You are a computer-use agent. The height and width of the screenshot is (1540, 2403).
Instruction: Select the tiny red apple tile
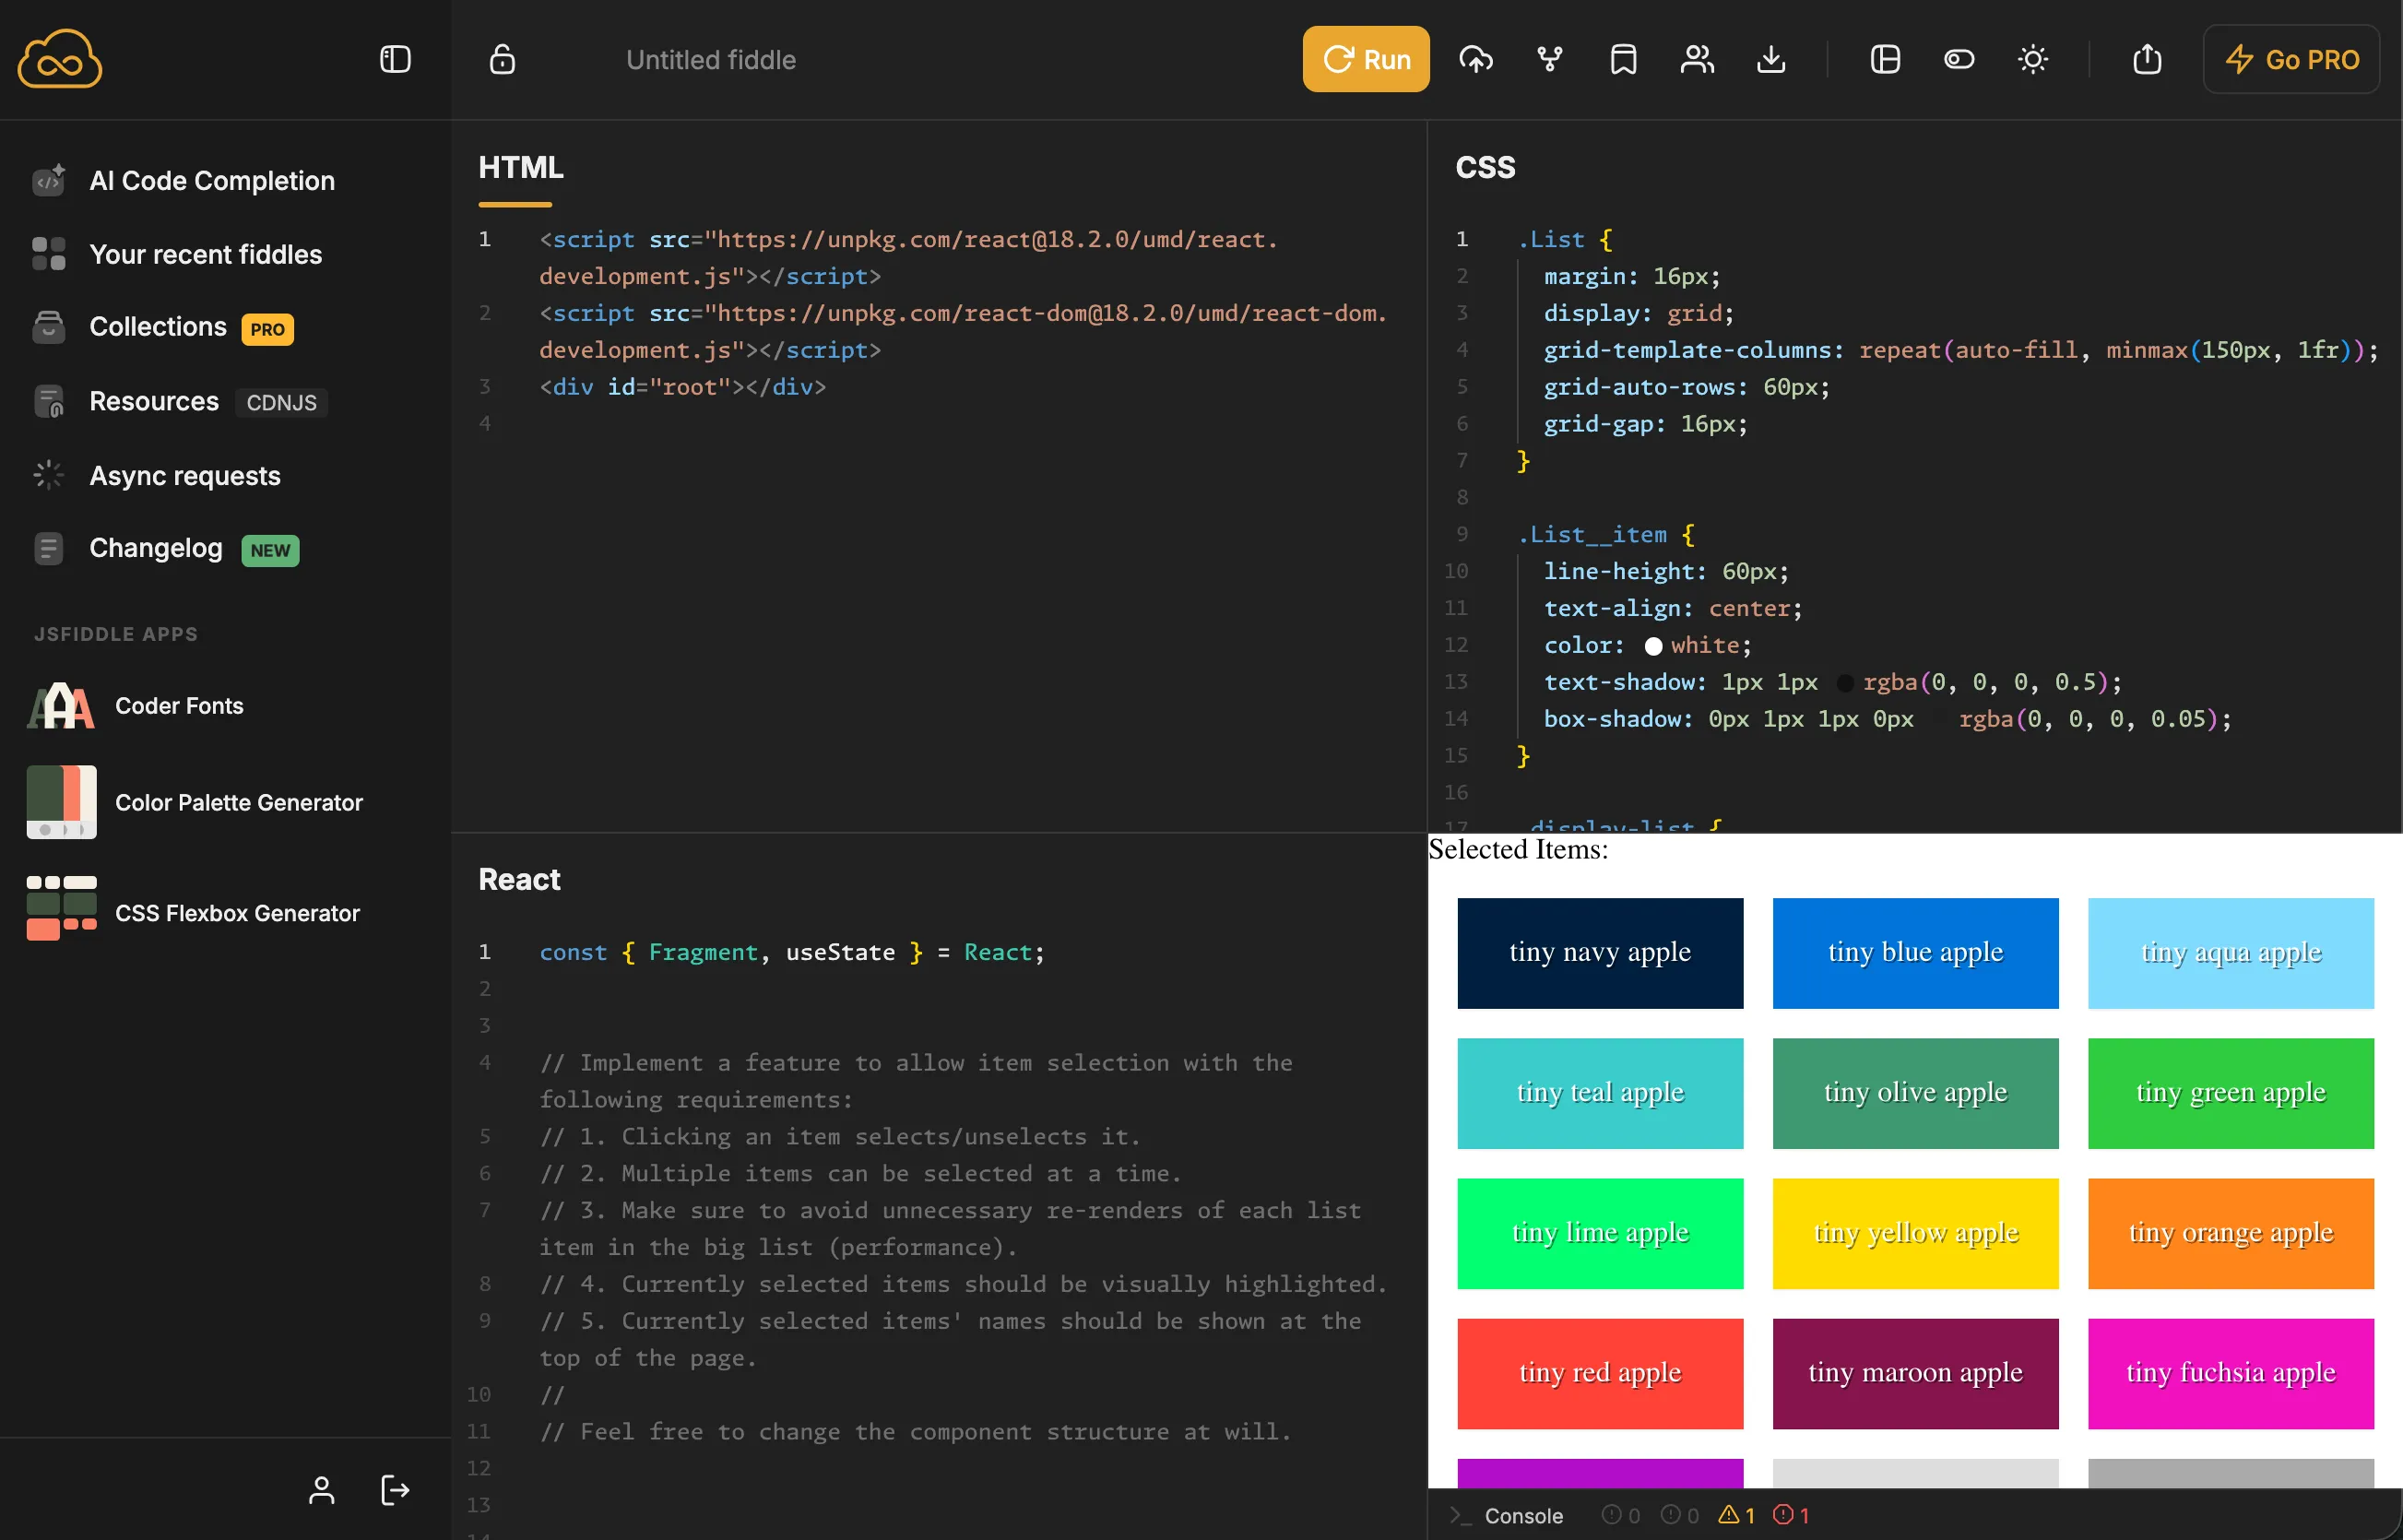[1598, 1372]
